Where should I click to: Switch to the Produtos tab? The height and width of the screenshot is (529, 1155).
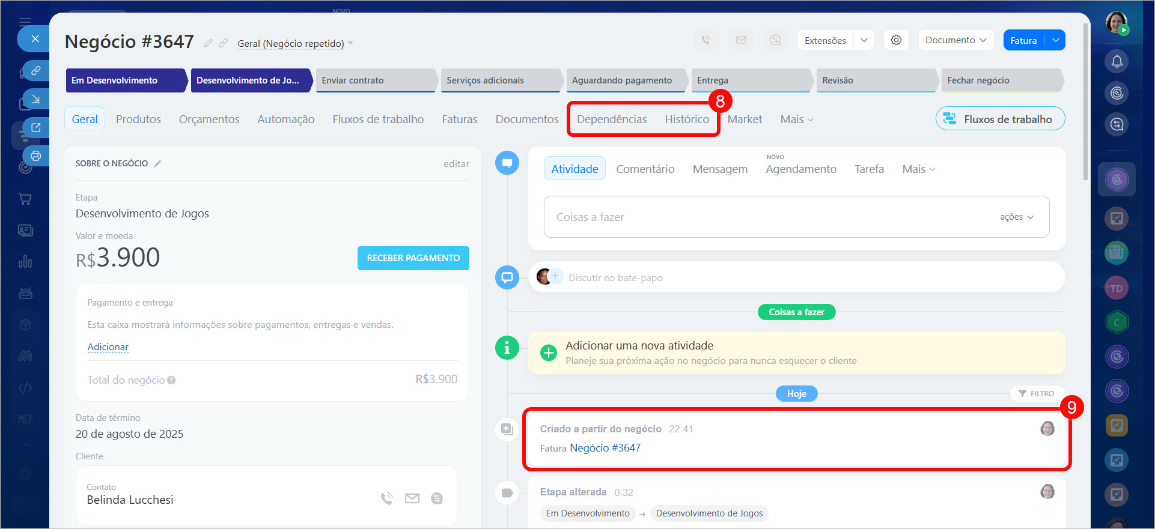(138, 119)
